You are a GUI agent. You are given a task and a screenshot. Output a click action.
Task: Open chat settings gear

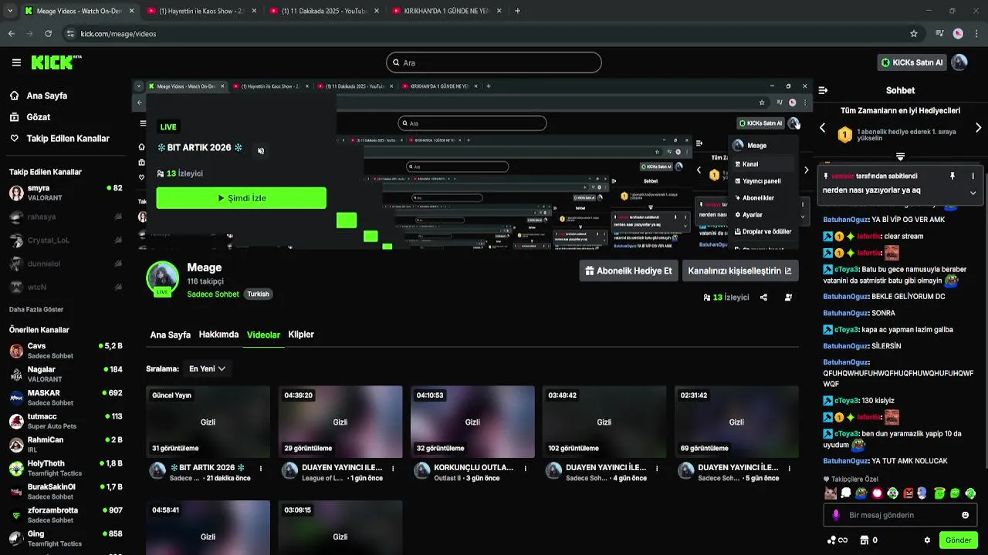pyautogui.click(x=927, y=540)
